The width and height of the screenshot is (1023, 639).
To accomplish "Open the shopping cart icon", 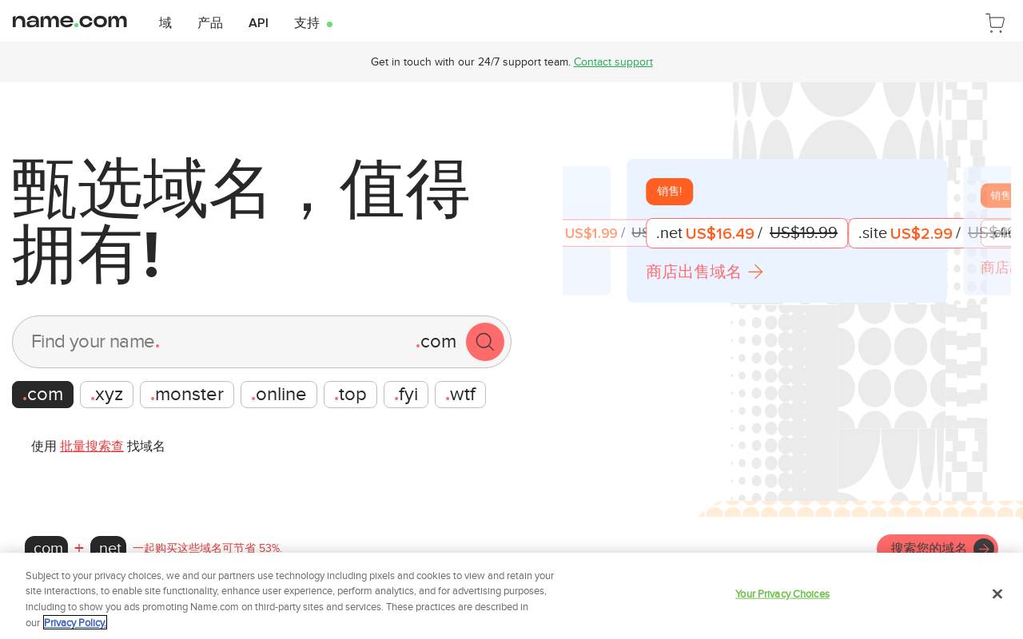I will point(995,23).
